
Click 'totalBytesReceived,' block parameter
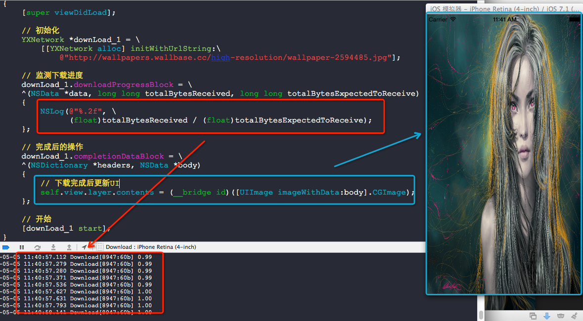coord(189,94)
